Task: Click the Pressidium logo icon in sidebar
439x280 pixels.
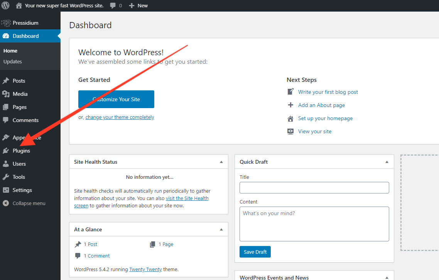Action: tap(6, 23)
